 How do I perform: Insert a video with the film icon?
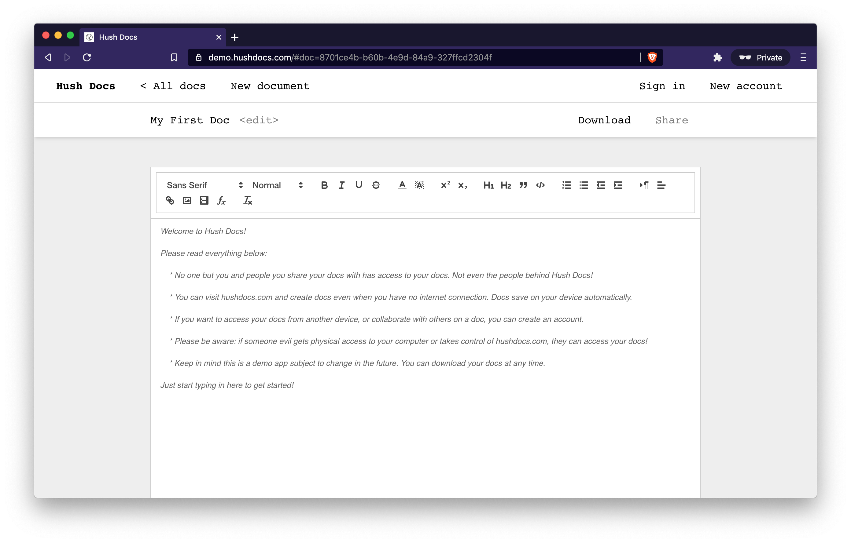pos(204,201)
